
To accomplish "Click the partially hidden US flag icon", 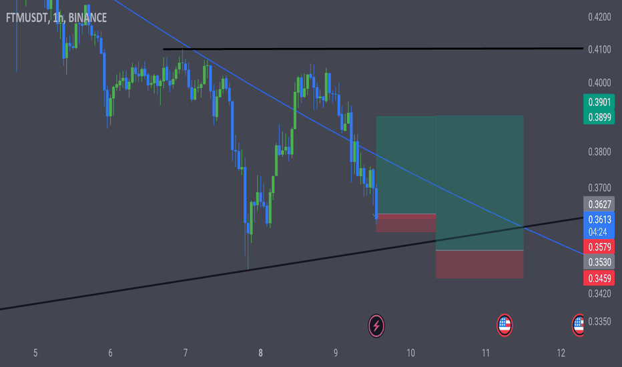I will click(x=578, y=326).
